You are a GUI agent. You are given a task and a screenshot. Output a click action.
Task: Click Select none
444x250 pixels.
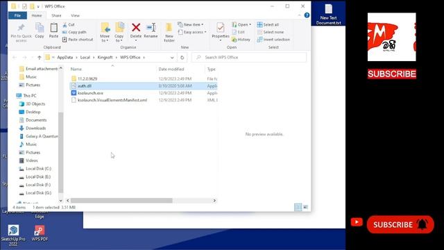pos(271,32)
